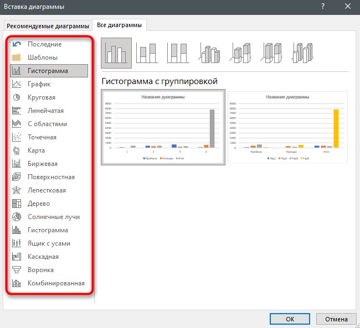The height and width of the screenshot is (328, 360).
Task: Select the Линейчатая bar chart category
Action: point(49,111)
